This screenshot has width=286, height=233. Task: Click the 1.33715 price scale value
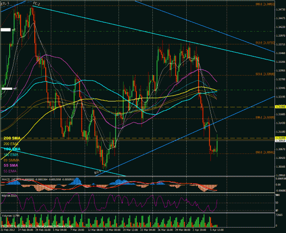point(281,44)
